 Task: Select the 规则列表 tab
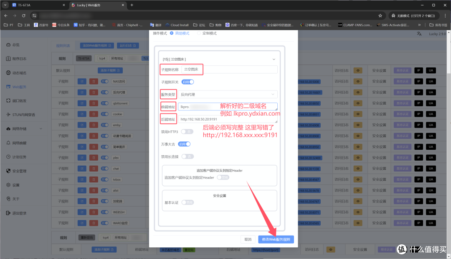click(x=63, y=46)
